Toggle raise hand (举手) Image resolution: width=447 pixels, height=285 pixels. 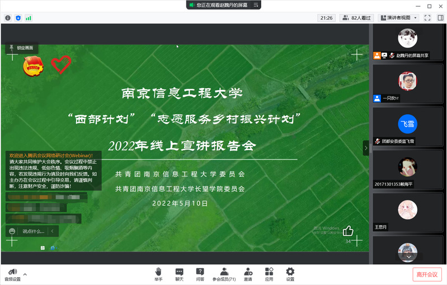click(x=158, y=274)
